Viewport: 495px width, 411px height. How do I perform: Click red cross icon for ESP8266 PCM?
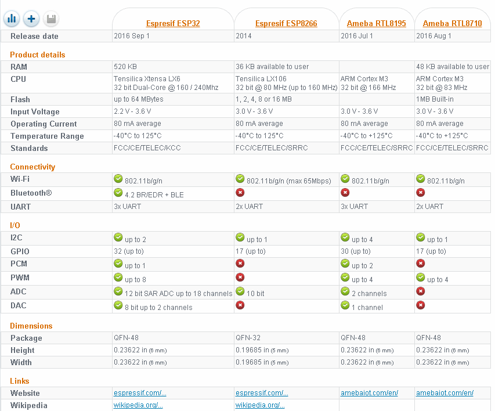(x=240, y=263)
